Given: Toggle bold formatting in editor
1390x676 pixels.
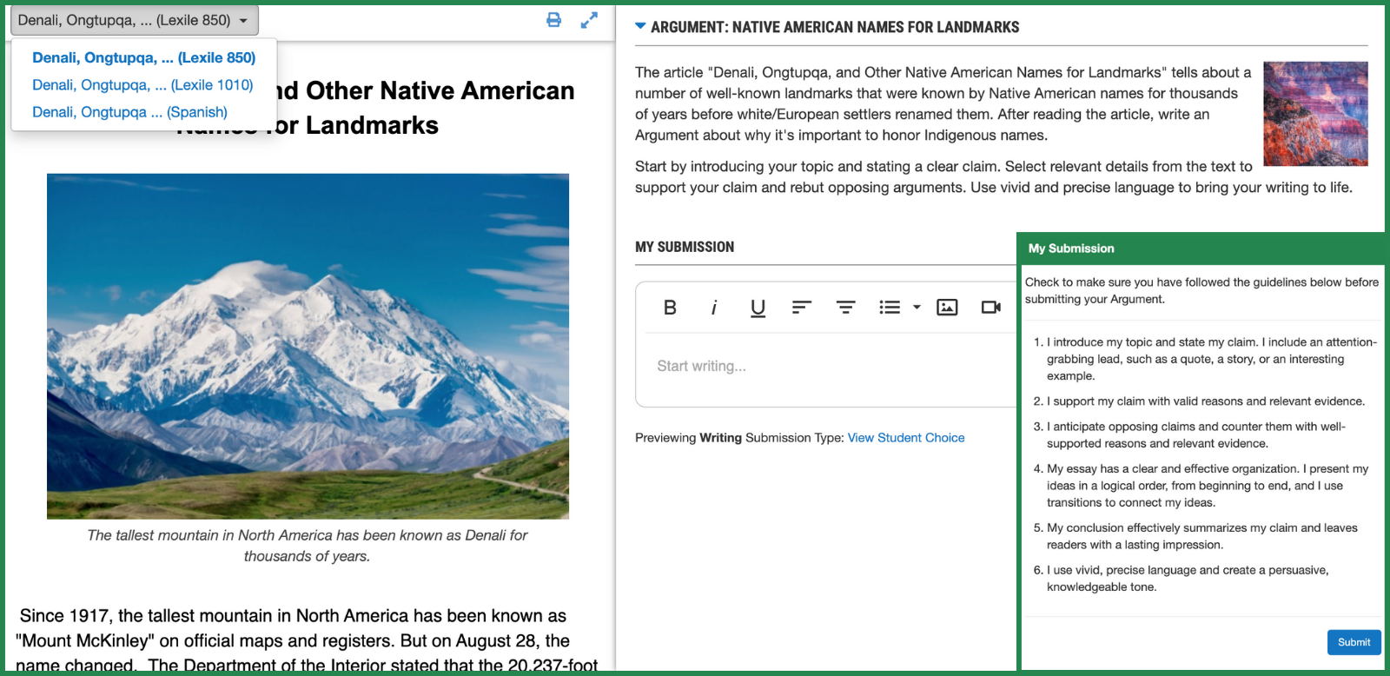Looking at the screenshot, I should (x=670, y=307).
